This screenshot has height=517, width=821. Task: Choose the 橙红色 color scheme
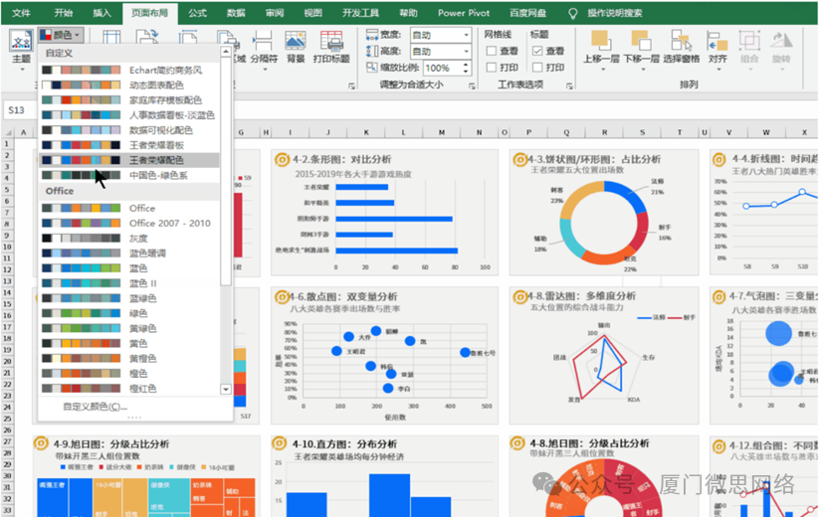tap(129, 389)
